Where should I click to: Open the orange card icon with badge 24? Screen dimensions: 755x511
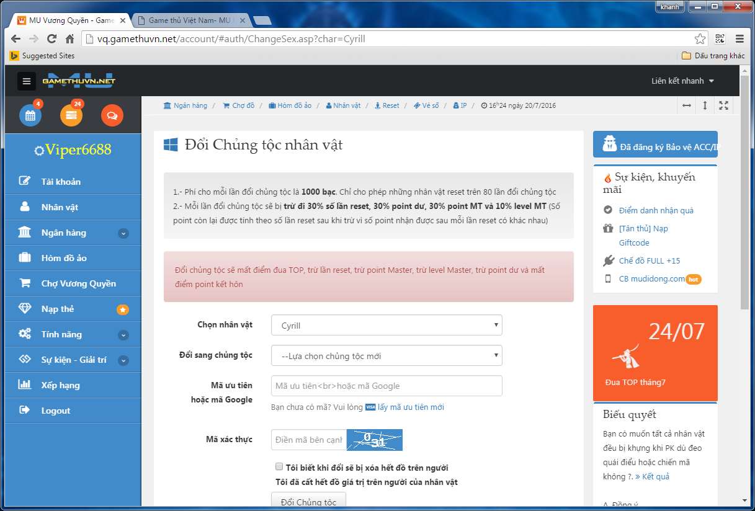[x=71, y=115]
